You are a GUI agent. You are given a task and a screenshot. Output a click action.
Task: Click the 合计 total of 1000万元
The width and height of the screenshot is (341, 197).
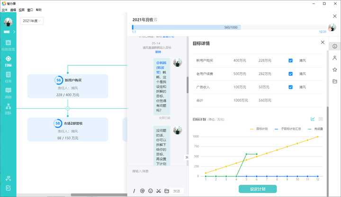point(241,100)
